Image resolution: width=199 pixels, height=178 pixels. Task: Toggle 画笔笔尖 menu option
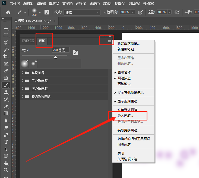(124, 84)
